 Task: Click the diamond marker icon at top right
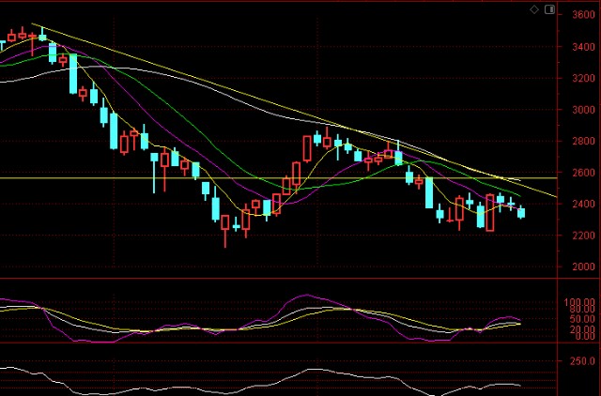point(534,9)
